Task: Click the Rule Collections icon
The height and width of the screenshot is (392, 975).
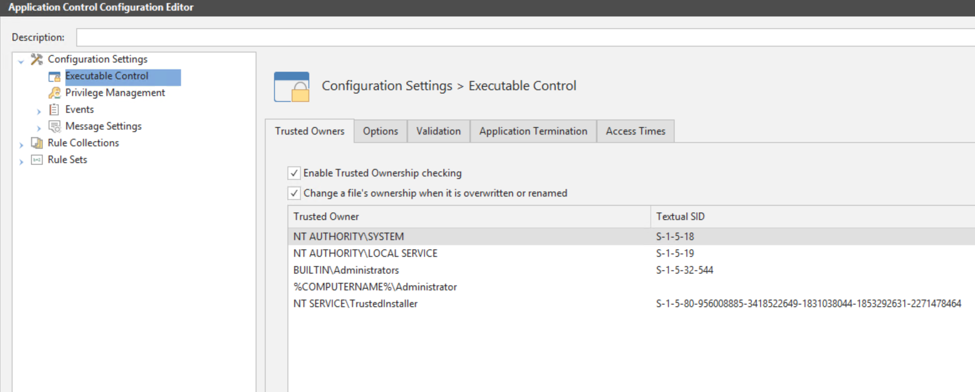Action: pos(37,143)
